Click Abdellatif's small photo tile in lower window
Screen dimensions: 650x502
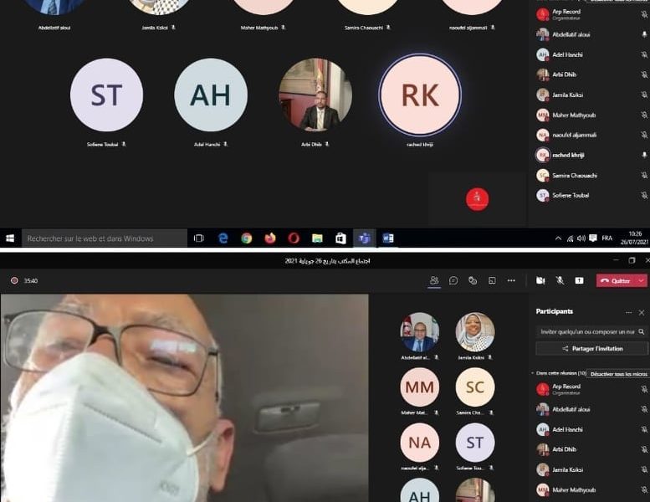(419, 332)
